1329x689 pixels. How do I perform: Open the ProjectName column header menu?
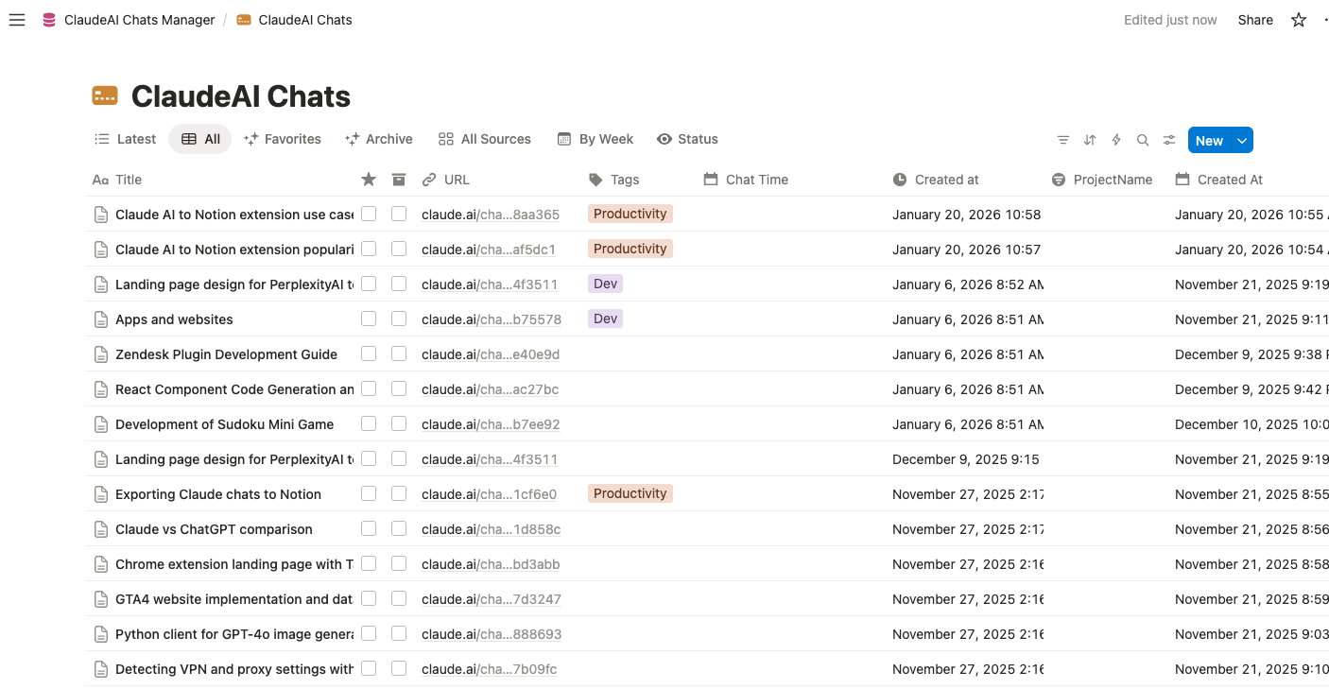coord(1112,180)
